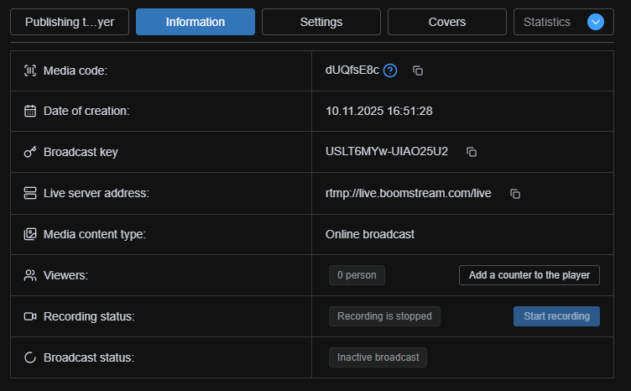631x391 pixels.
Task: Click the Recording status: label
Action: coord(89,316)
